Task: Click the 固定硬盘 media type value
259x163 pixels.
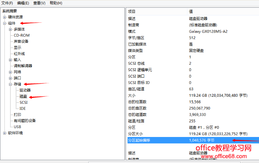Action: [196, 51]
